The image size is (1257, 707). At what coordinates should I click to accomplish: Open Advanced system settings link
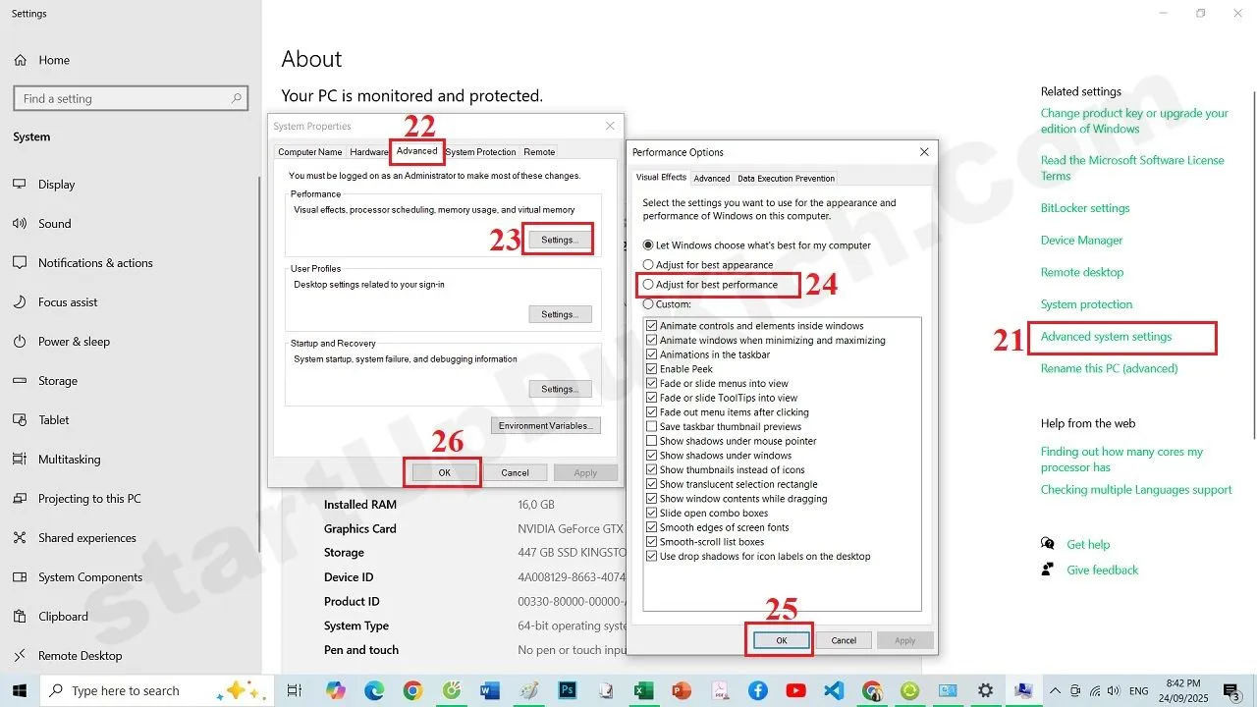tap(1106, 337)
